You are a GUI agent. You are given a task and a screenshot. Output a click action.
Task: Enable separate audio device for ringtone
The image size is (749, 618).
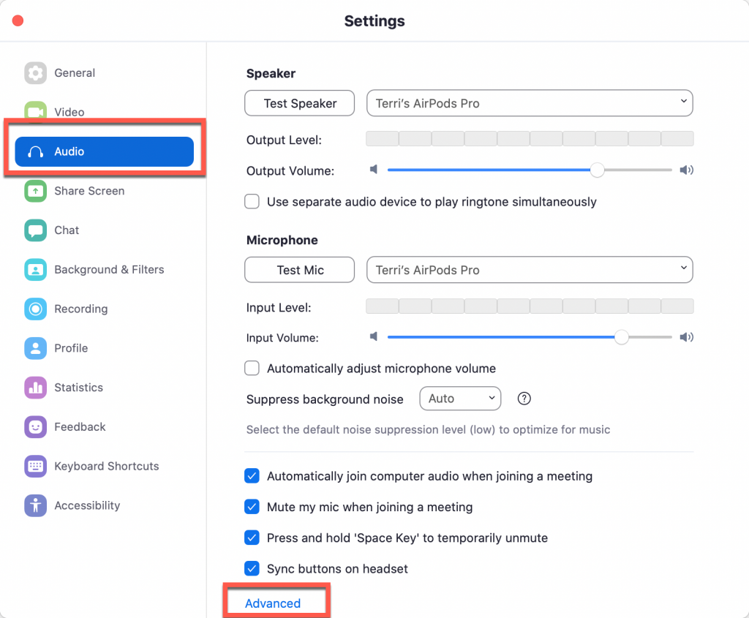click(252, 202)
